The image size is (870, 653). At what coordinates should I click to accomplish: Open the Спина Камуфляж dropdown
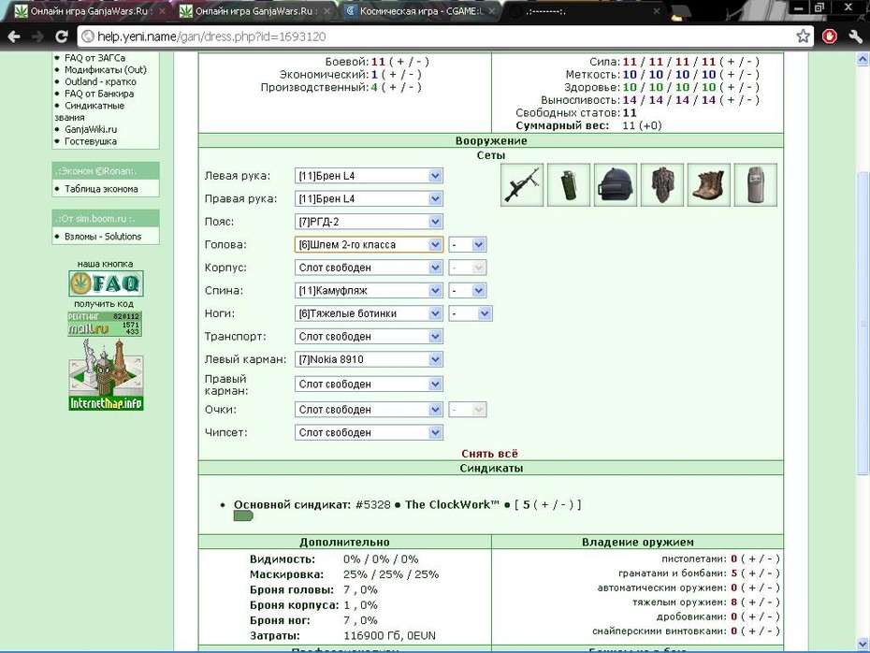(369, 291)
